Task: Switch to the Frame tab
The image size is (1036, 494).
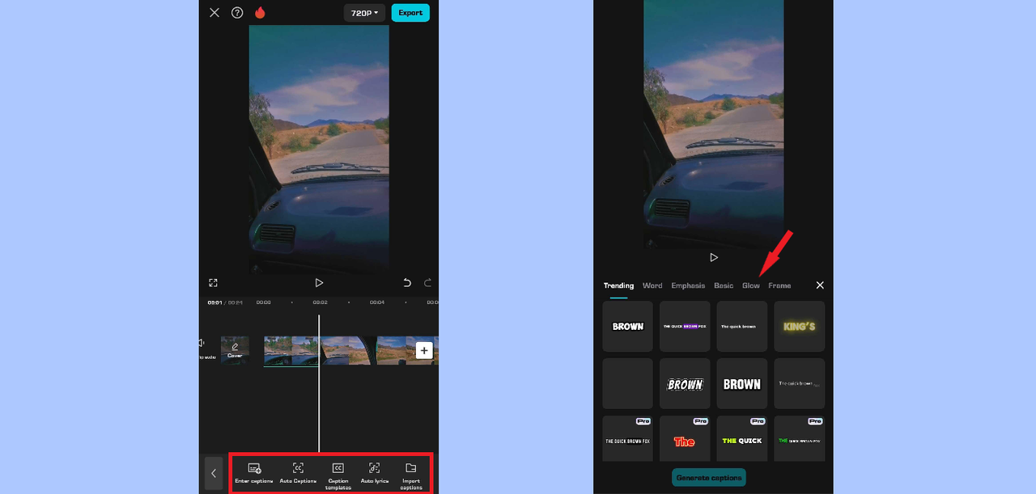Action: point(779,285)
